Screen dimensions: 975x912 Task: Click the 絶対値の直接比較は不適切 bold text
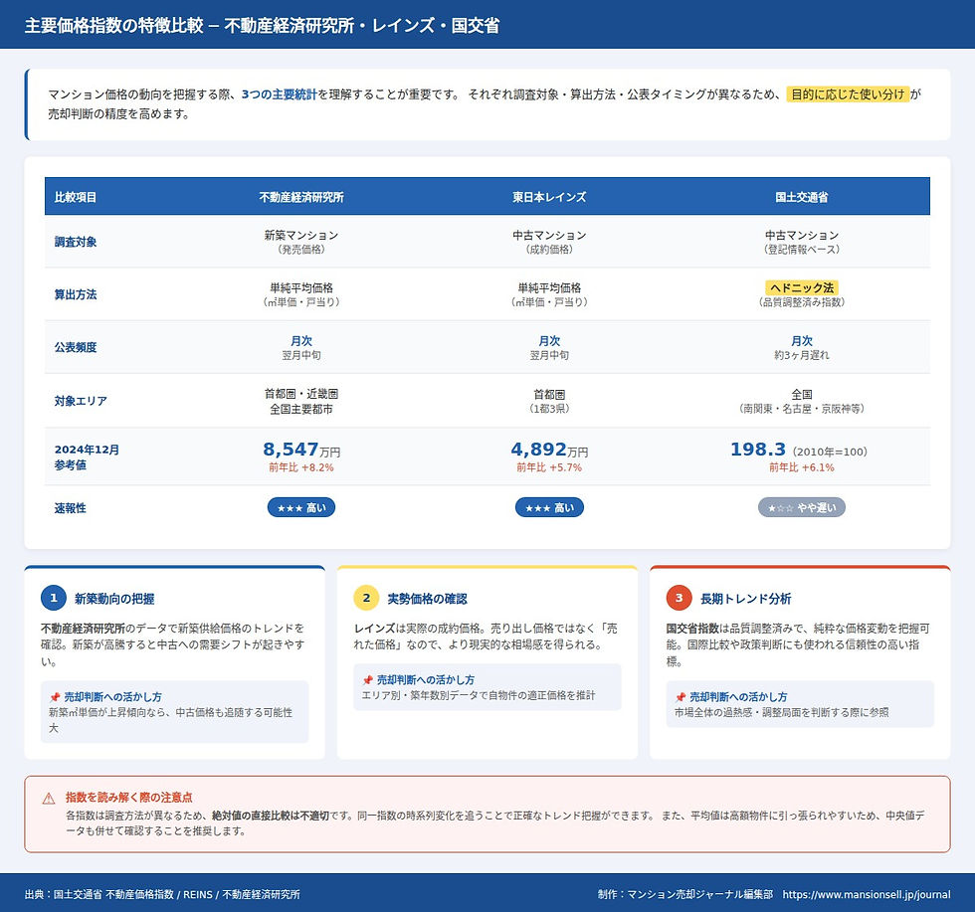pos(271,815)
